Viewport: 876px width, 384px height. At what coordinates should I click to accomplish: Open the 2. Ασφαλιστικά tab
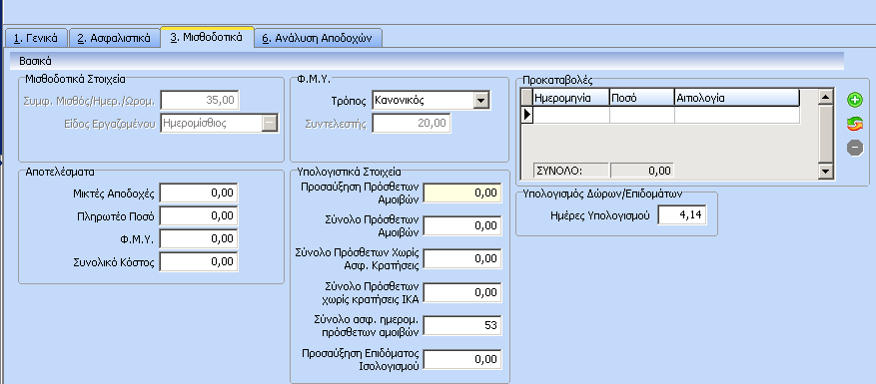point(114,38)
